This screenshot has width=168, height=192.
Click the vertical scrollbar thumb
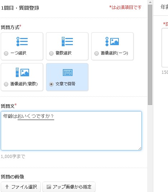[150, 55]
